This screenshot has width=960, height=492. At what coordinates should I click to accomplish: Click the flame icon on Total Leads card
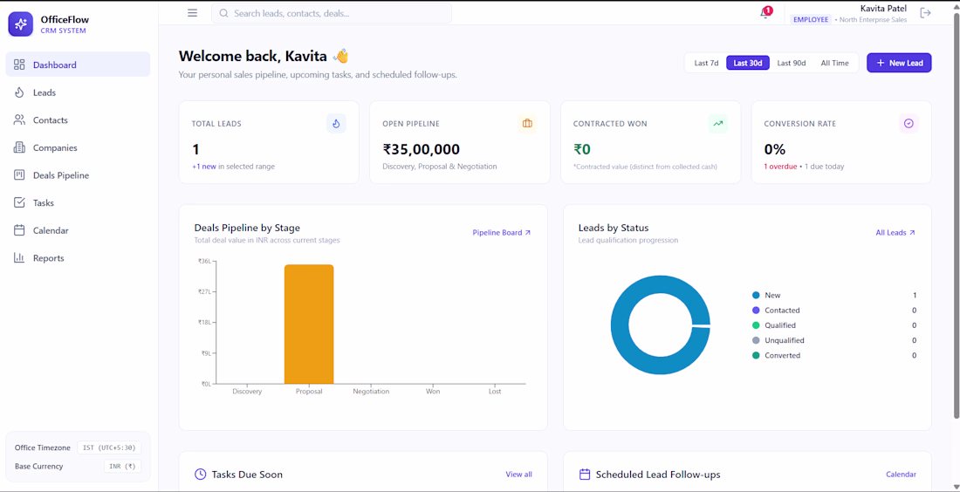coord(336,124)
